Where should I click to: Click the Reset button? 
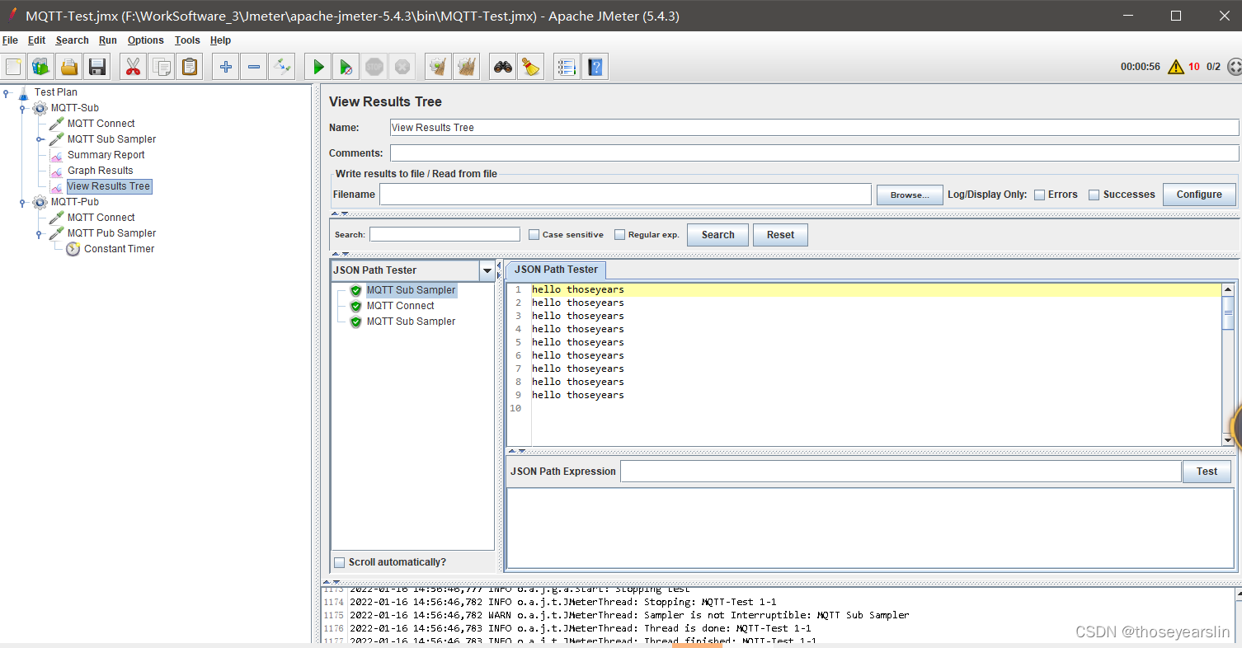point(780,235)
